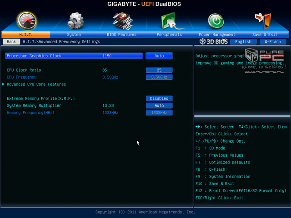Image resolution: width=291 pixels, height=218 pixels.
Task: Click the 13.33 multiplier value
Action: click(108, 105)
